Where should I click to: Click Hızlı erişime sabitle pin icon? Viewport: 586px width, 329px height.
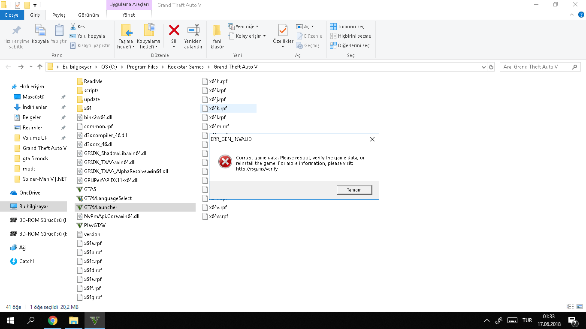point(16,30)
